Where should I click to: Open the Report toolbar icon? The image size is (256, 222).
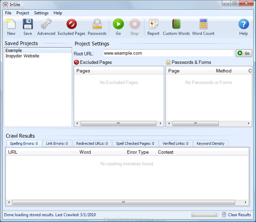[153, 25]
